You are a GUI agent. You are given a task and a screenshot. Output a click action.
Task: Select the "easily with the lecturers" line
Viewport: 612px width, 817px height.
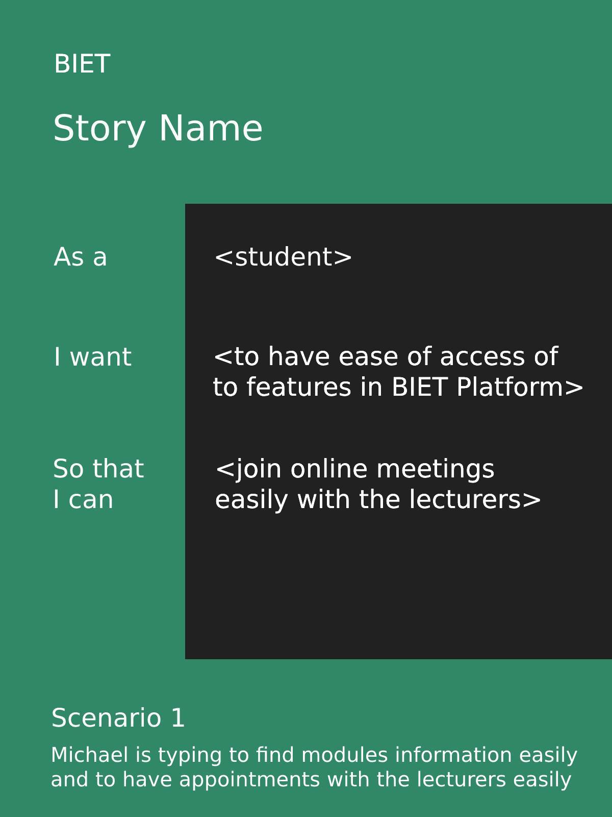click(x=378, y=499)
